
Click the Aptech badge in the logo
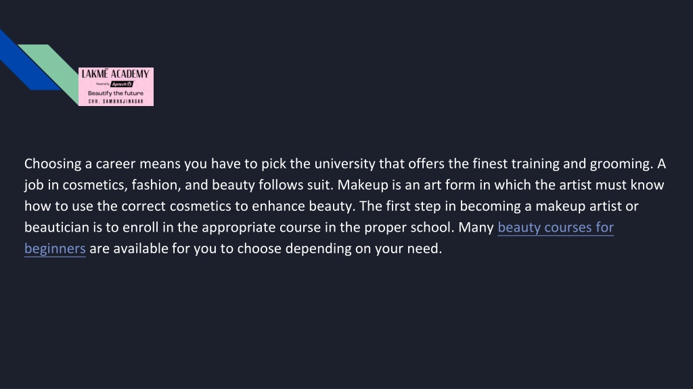coord(122,84)
